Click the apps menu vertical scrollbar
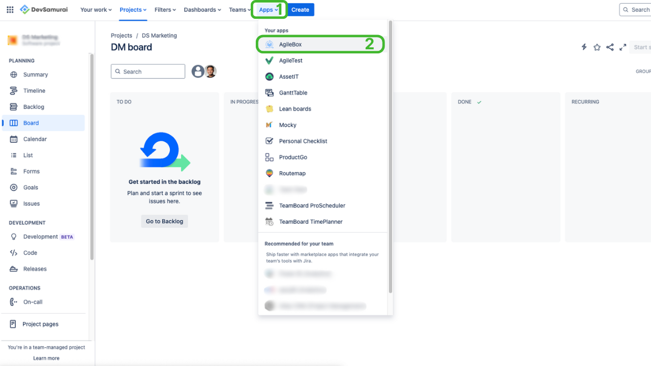Screen dimensions: 651x366 coord(390,157)
